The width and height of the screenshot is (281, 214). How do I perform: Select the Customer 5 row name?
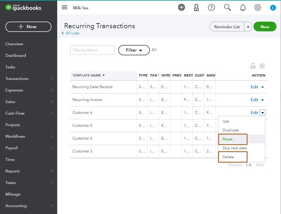[x=82, y=126]
